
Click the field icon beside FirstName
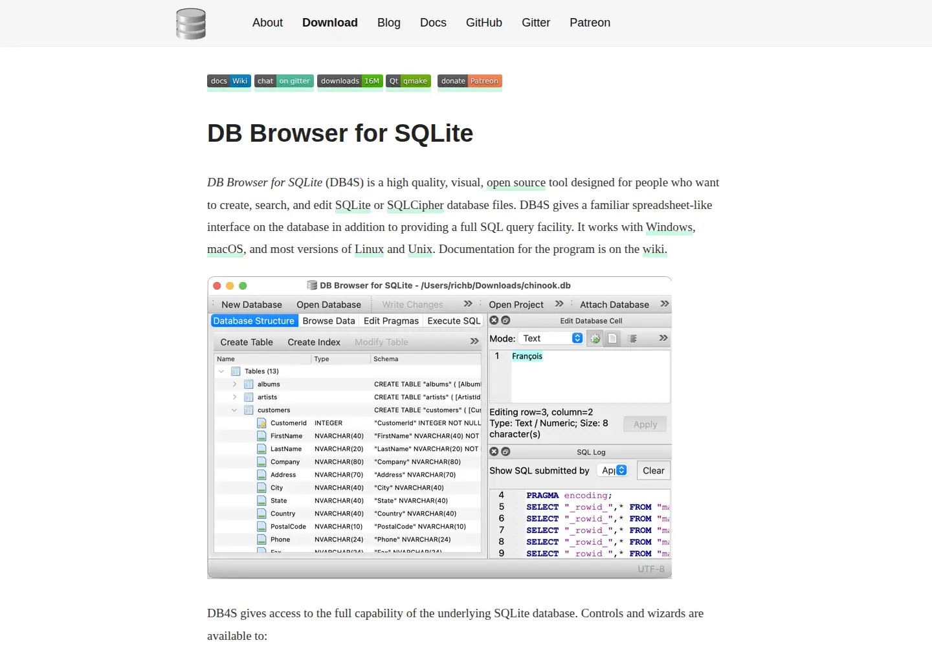point(261,436)
